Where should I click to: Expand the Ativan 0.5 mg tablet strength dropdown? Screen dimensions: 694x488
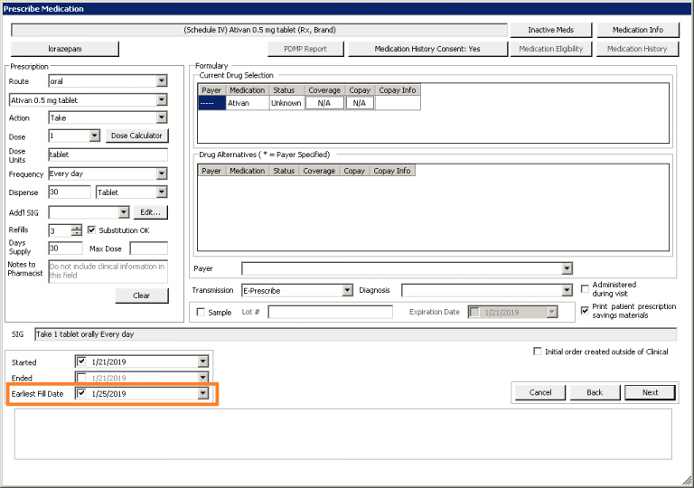pyautogui.click(x=162, y=100)
